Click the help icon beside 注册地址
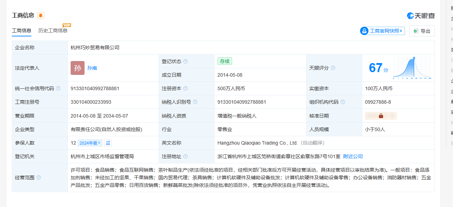This screenshot has height=207, width=453. 185,156
